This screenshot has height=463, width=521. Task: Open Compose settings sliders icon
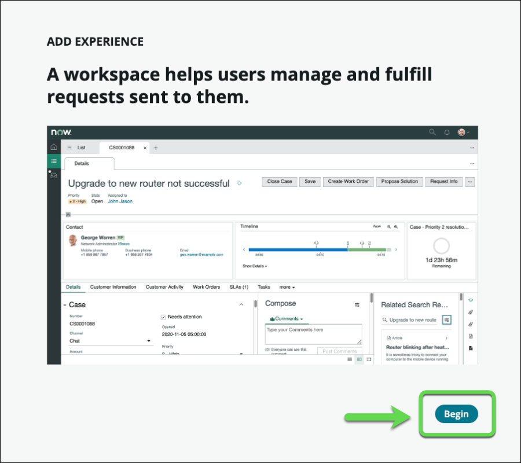[357, 304]
